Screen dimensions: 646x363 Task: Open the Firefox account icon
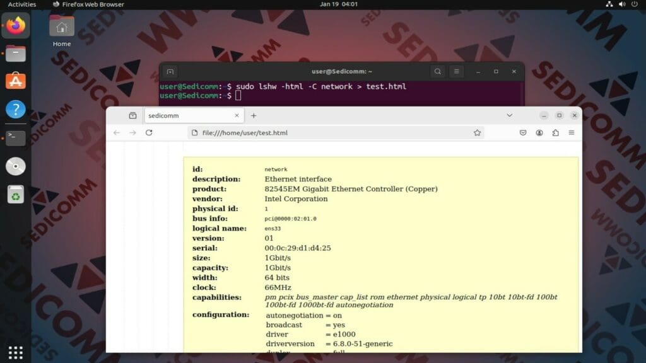coord(539,133)
